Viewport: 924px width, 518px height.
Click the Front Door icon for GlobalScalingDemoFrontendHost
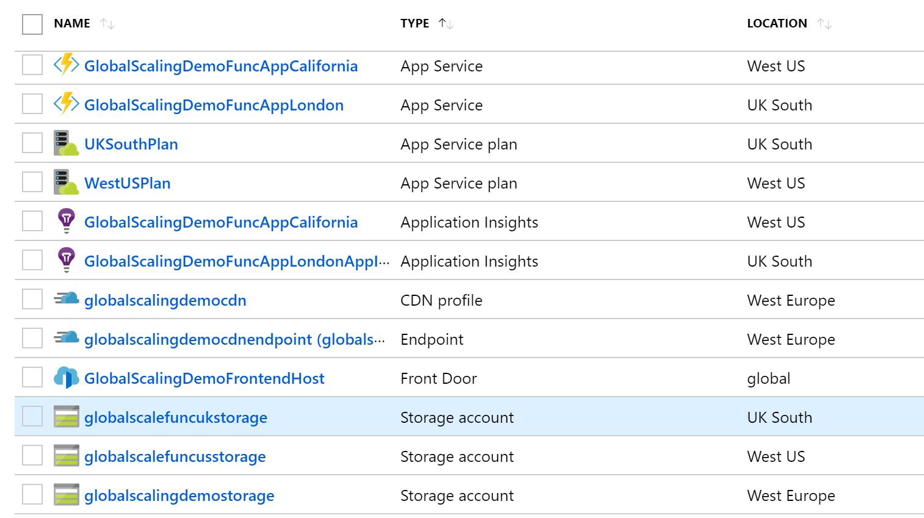click(x=66, y=378)
